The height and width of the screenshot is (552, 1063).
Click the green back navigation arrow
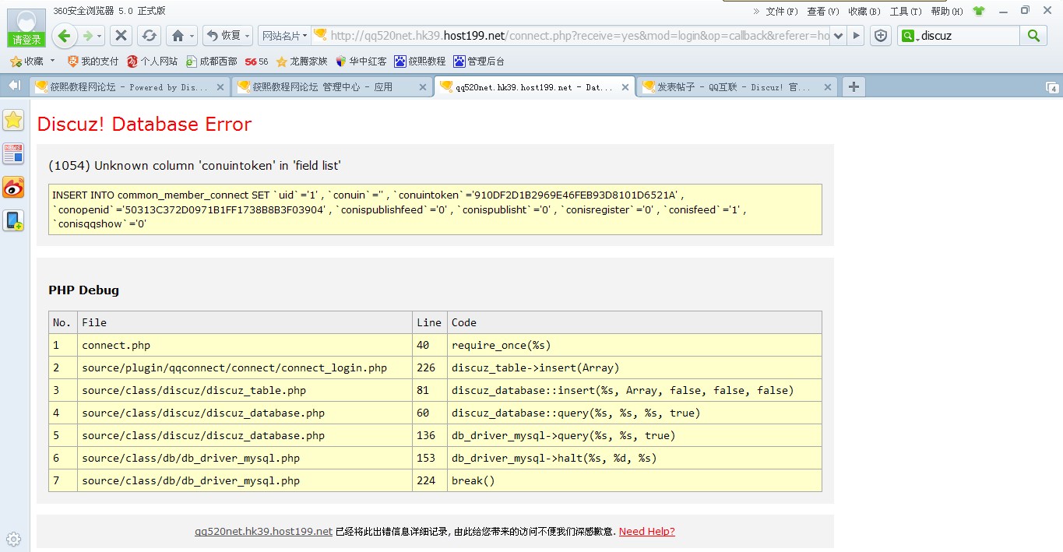point(65,36)
